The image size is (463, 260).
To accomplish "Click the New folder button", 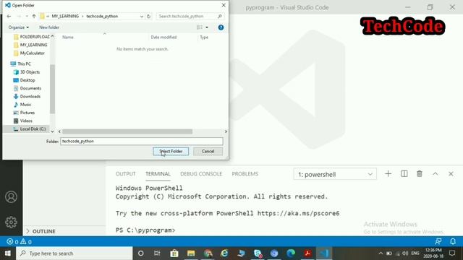I will pyautogui.click(x=49, y=27).
